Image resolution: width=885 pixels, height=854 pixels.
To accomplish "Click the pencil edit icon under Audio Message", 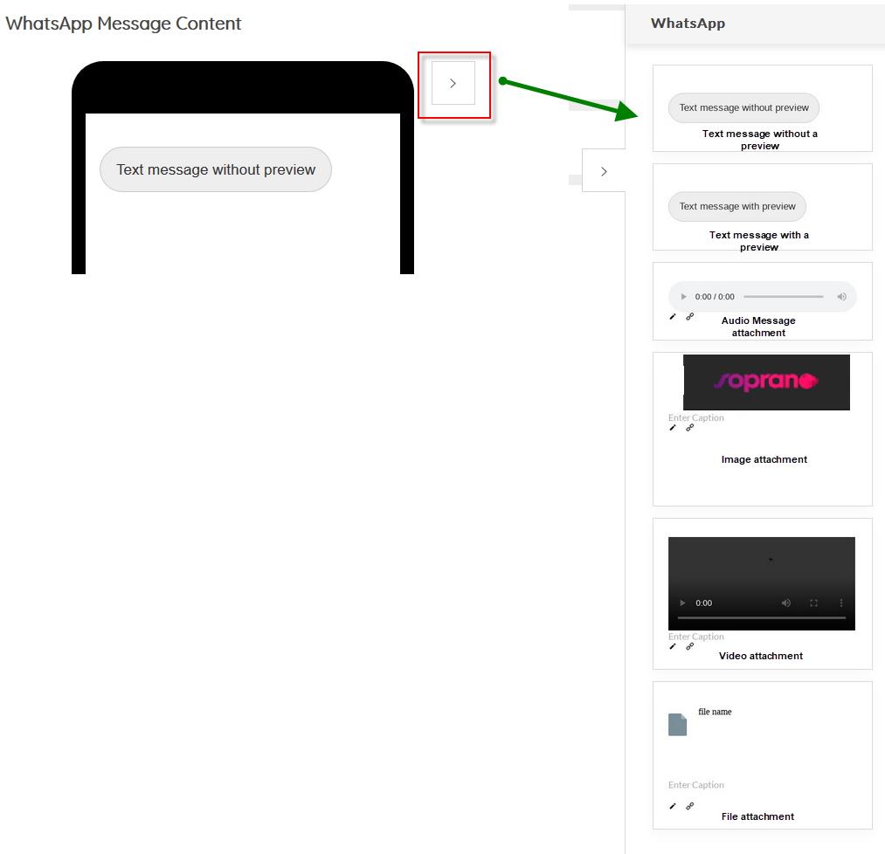I will [x=673, y=316].
